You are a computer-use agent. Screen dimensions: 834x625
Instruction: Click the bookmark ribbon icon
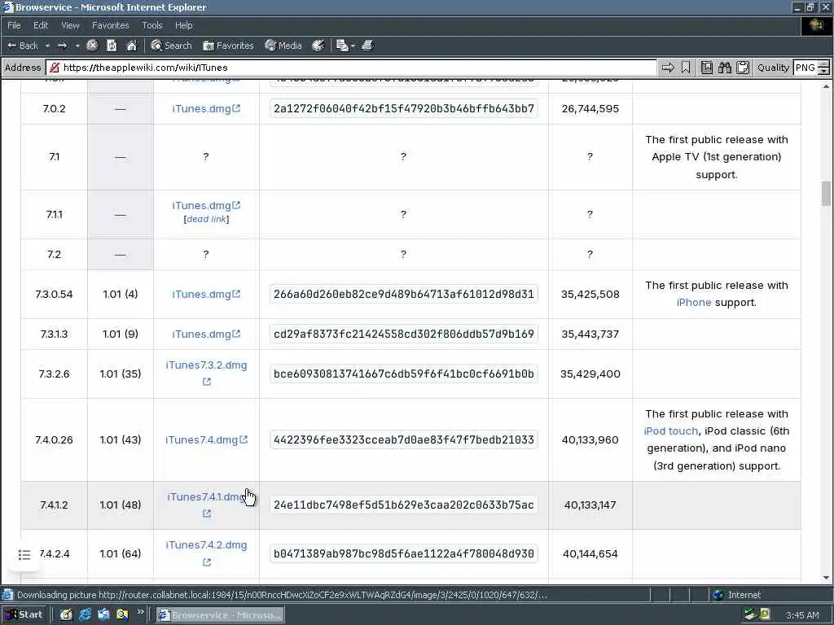[686, 68]
